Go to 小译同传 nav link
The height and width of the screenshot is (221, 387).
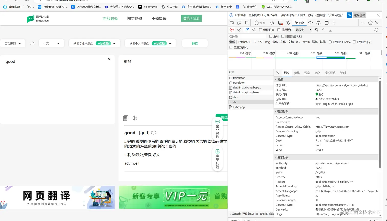click(159, 19)
